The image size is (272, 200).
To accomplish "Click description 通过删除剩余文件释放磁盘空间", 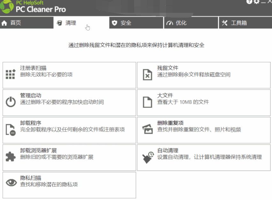I will click(194, 75).
